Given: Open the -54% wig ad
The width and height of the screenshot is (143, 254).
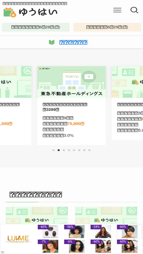Looking at the screenshot, I should 101,231.
